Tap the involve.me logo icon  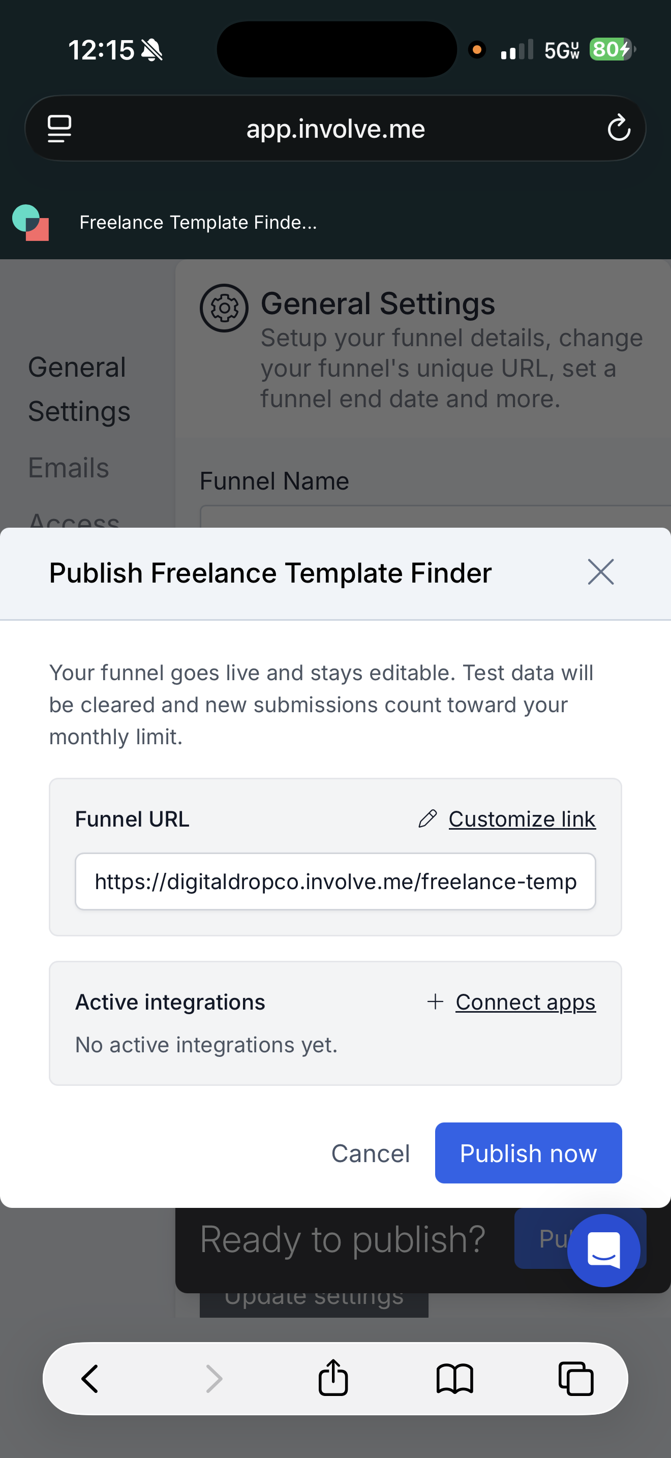click(x=30, y=223)
